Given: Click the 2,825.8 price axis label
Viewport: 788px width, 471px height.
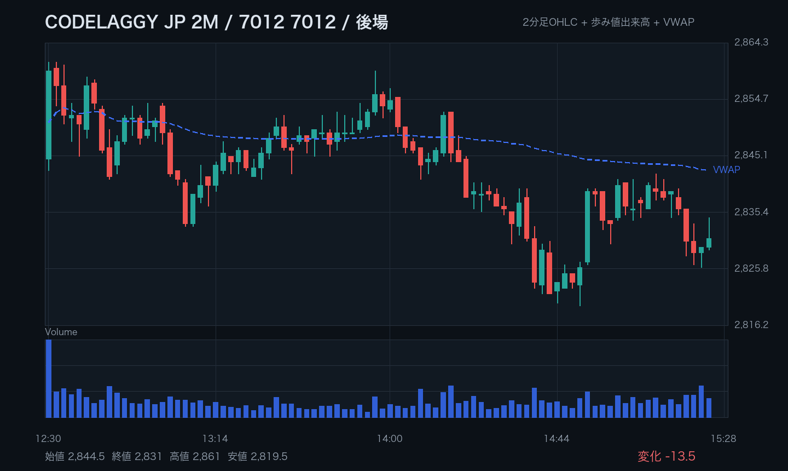Looking at the screenshot, I should pos(751,268).
